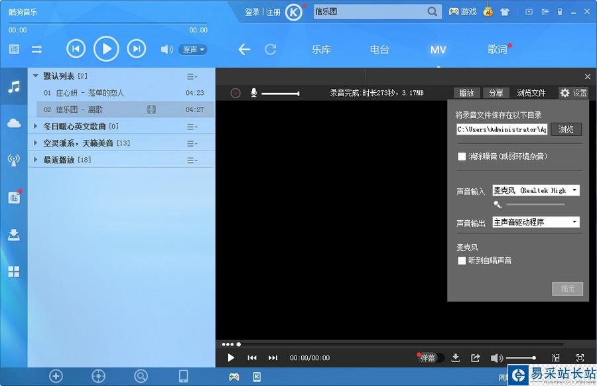Click the recording save path field
Screen dimensions: 597x386
502,129
